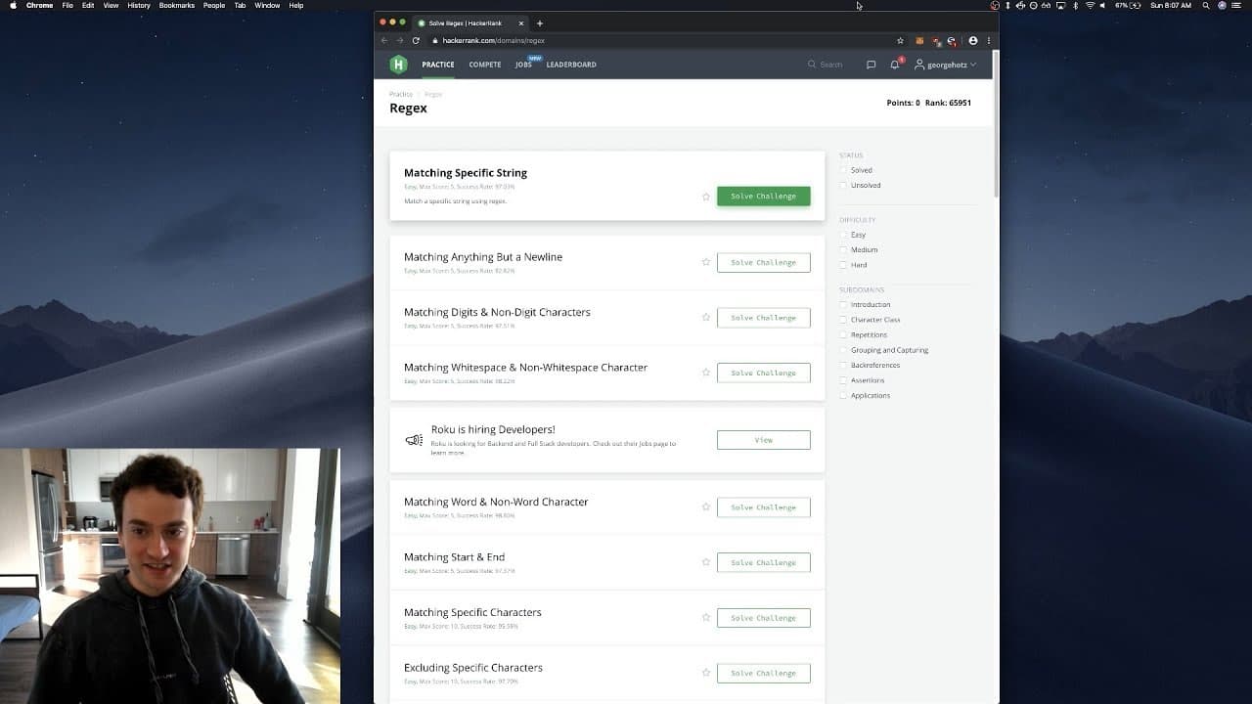Image resolution: width=1252 pixels, height=704 pixels.
Task: Click the Practice breadcrumb link
Action: (x=401, y=94)
